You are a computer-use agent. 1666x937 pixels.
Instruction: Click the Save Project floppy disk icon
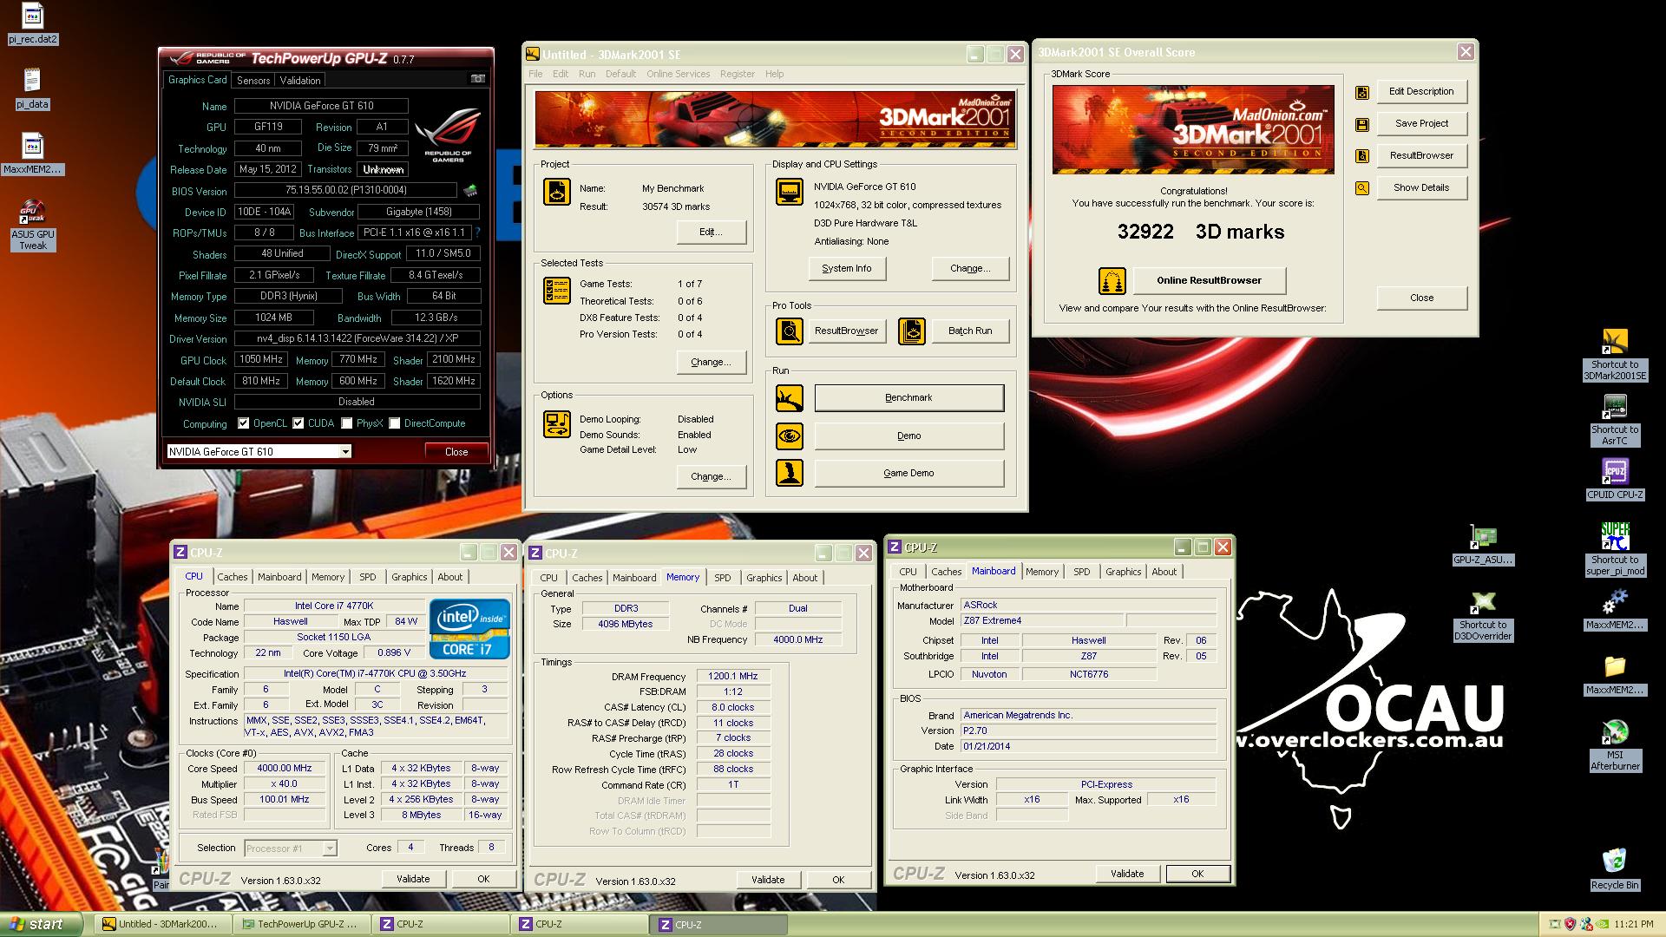click(1362, 124)
